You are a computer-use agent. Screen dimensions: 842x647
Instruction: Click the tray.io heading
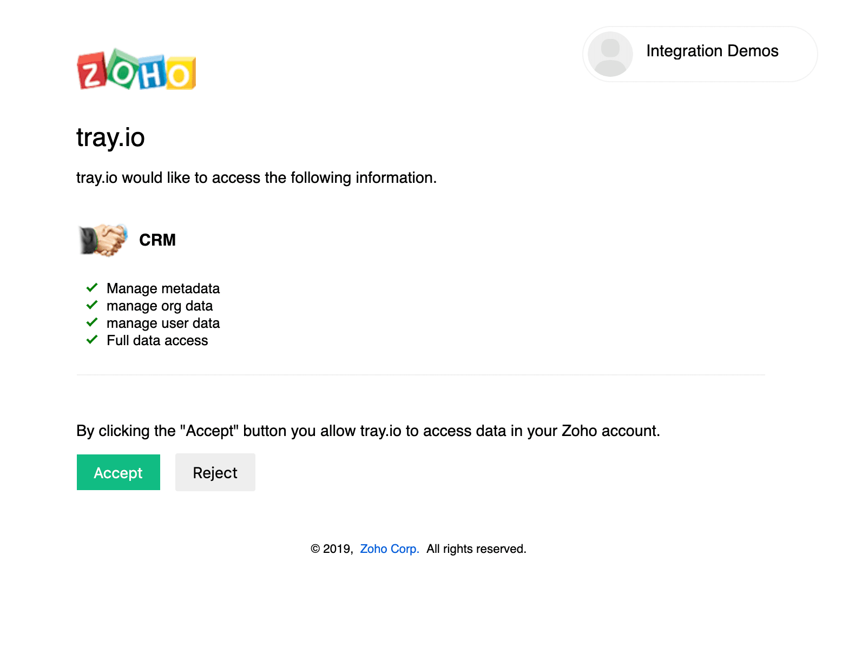pos(110,137)
